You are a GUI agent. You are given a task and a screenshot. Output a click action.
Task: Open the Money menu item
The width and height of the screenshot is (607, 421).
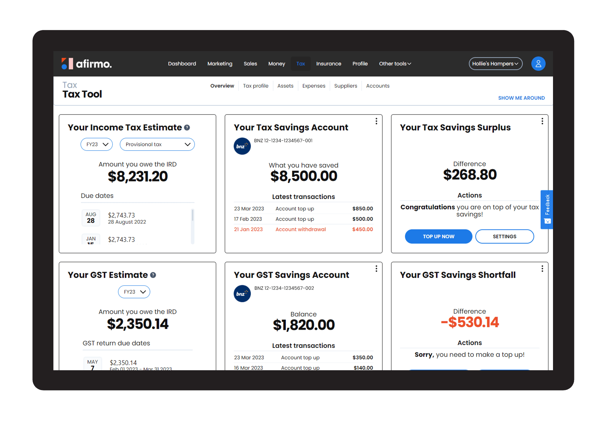277,64
